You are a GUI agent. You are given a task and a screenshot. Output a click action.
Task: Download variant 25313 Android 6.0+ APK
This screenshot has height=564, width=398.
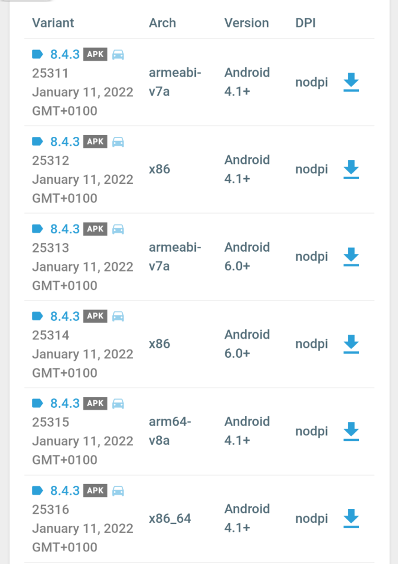351,257
